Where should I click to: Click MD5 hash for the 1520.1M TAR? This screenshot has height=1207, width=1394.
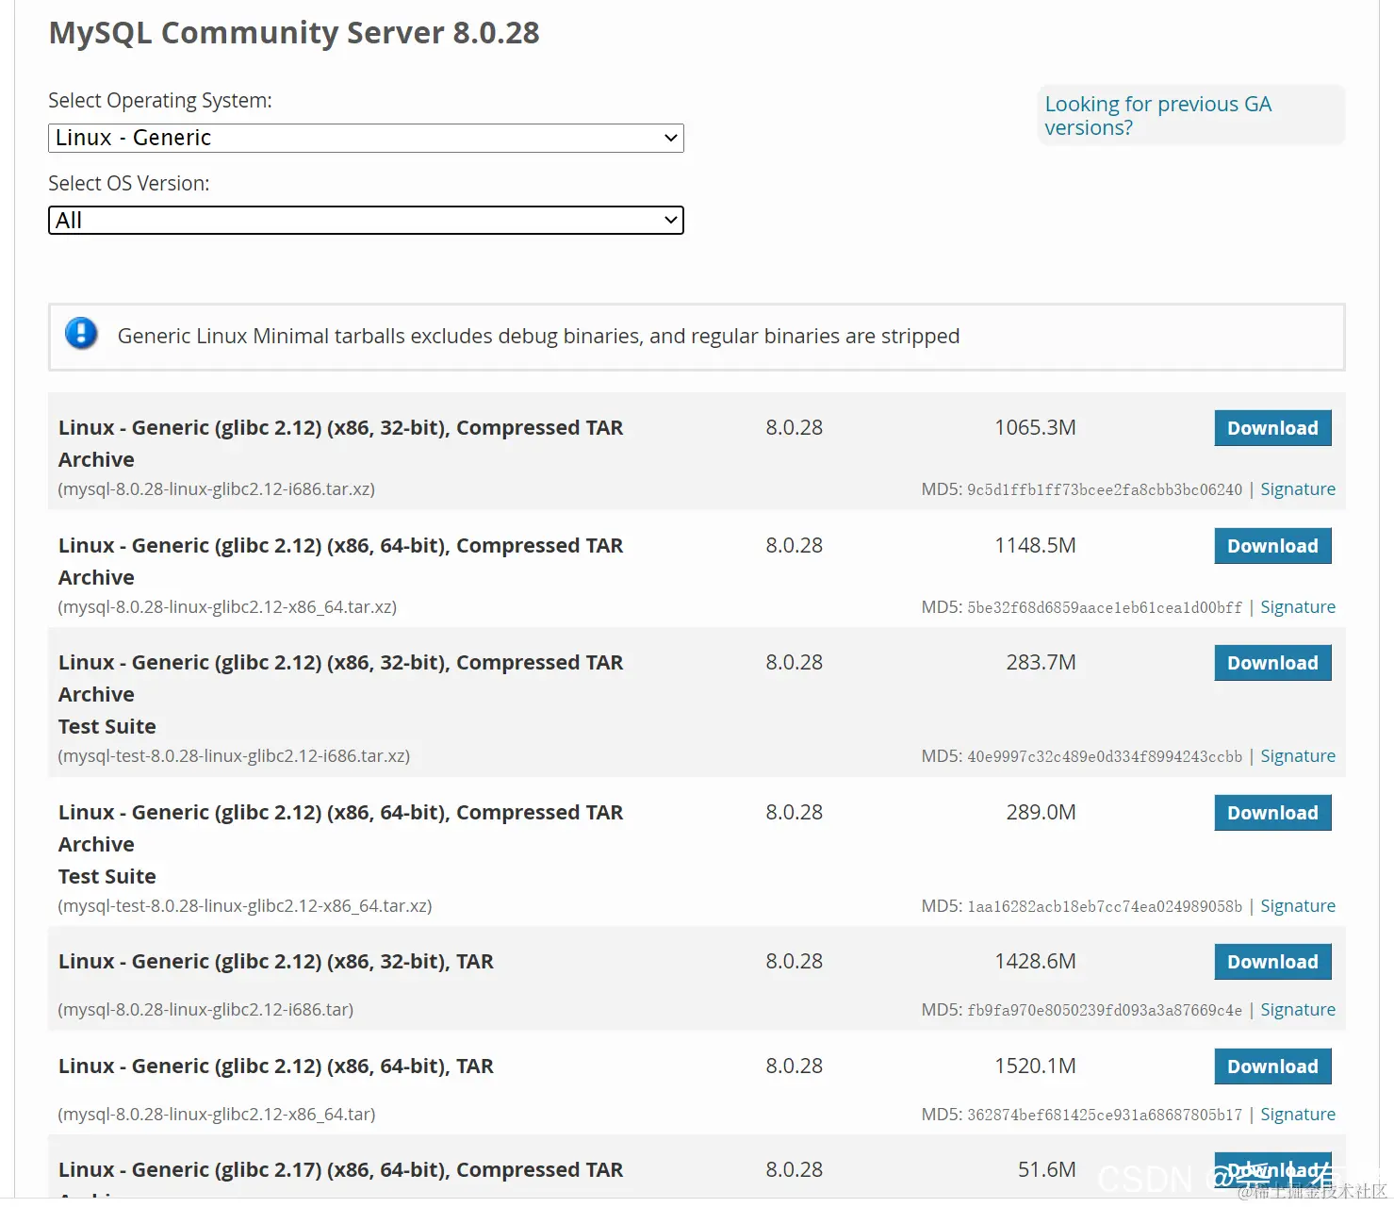pos(1105,1115)
